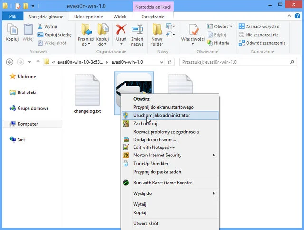Select Zaznacz wszystko option
This screenshot has width=304, height=230.
258,27
